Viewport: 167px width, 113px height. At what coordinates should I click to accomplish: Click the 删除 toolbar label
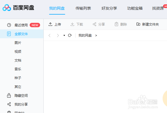point(124,24)
